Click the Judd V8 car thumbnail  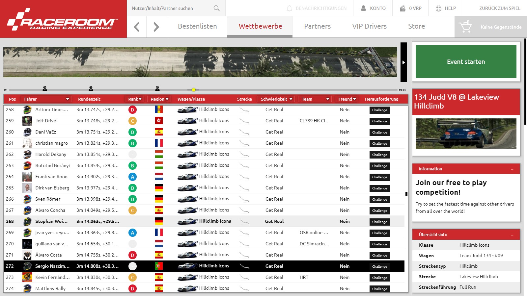pyautogui.click(x=466, y=134)
